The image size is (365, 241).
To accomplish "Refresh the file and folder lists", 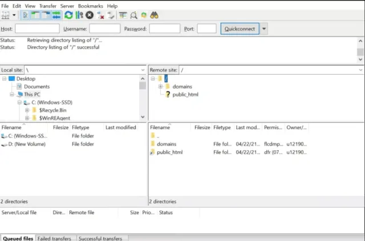I will (68, 15).
